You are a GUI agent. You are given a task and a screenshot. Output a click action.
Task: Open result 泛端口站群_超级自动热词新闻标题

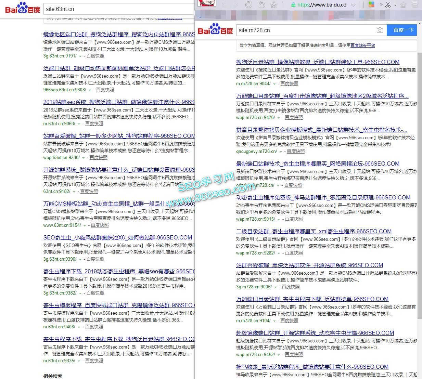click(x=119, y=68)
